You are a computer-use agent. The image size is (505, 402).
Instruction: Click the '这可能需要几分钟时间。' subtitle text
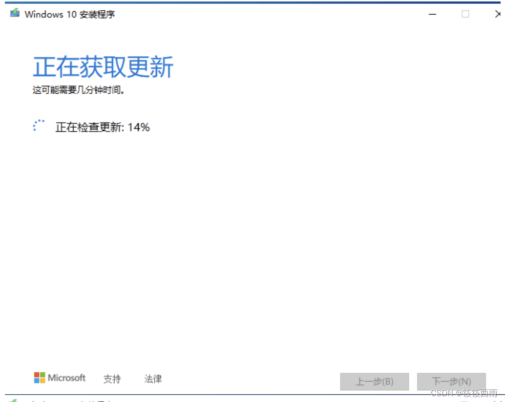79,90
